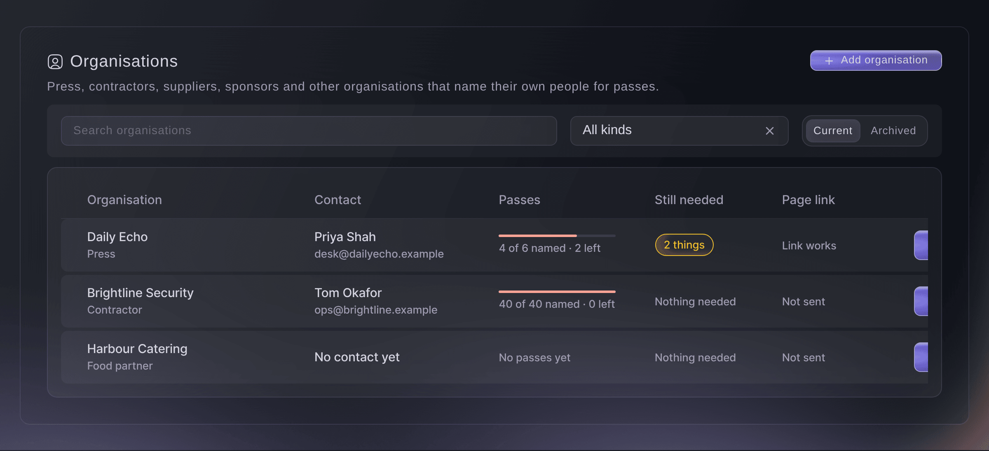Switch to Current organisations view
The width and height of the screenshot is (989, 451).
tap(833, 131)
